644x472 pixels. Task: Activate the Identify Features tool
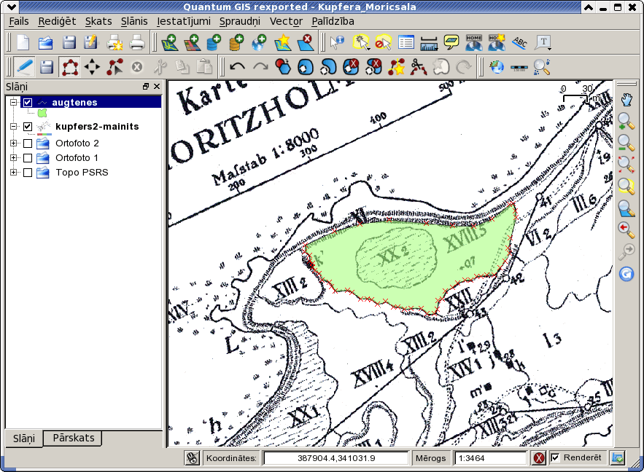pos(337,43)
